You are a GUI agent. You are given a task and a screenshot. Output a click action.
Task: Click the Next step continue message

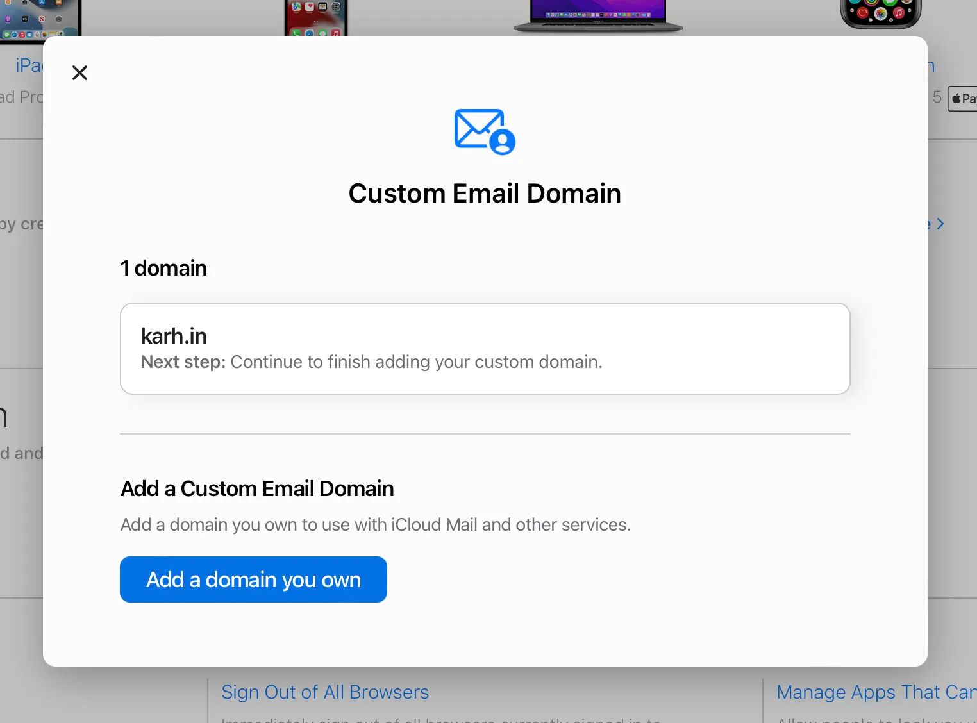coord(372,362)
